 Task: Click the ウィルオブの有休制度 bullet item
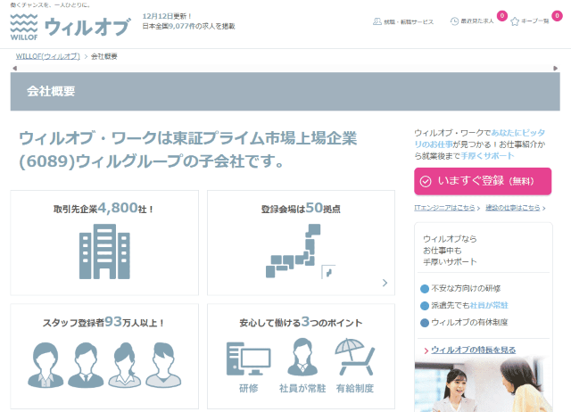tap(464, 323)
